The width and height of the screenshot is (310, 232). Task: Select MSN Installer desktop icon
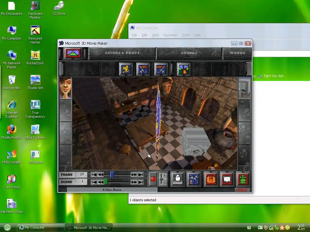pyautogui.click(x=12, y=157)
